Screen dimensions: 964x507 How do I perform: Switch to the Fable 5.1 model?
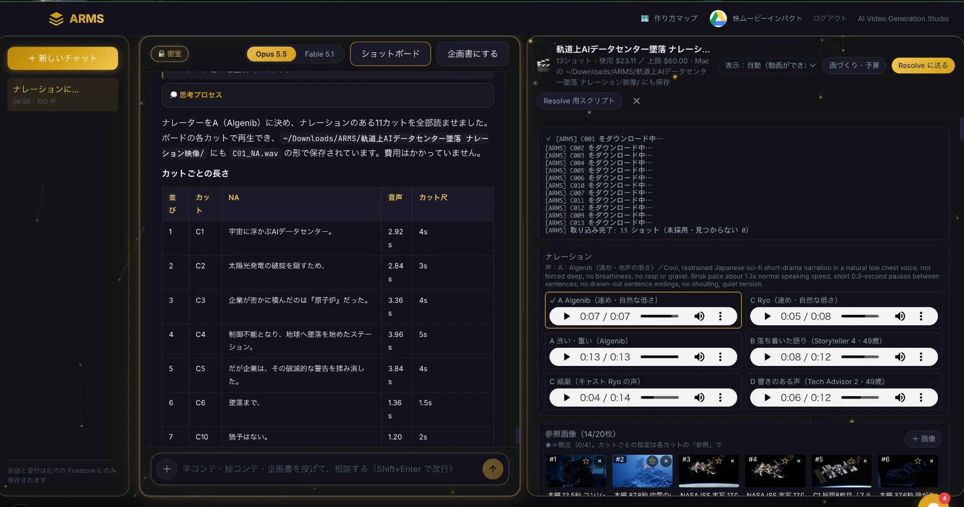coord(319,54)
